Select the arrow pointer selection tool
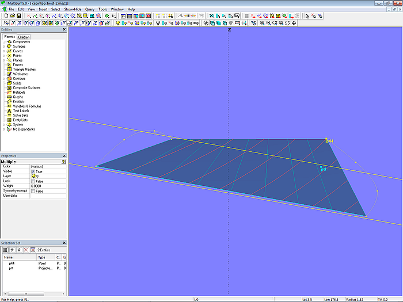403x302 pixels. click(307, 16)
